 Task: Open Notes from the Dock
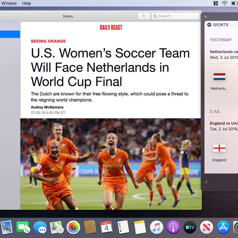tap(140, 227)
